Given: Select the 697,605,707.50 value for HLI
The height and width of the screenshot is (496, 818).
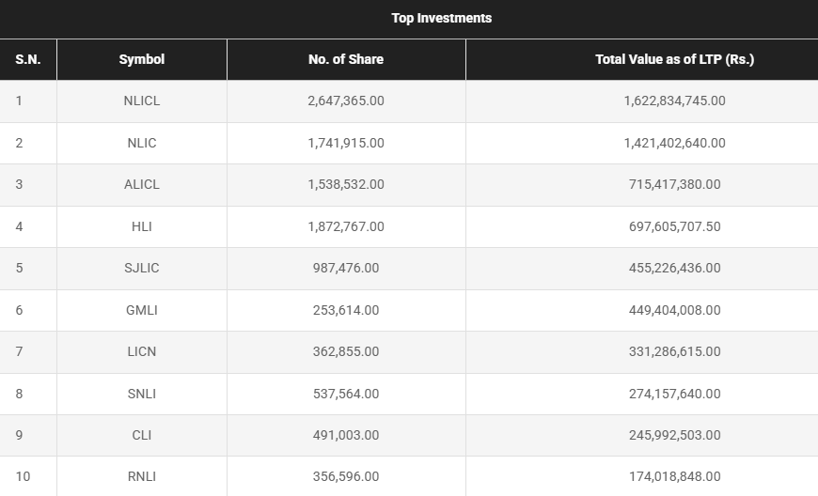Looking at the screenshot, I should click(x=674, y=226).
